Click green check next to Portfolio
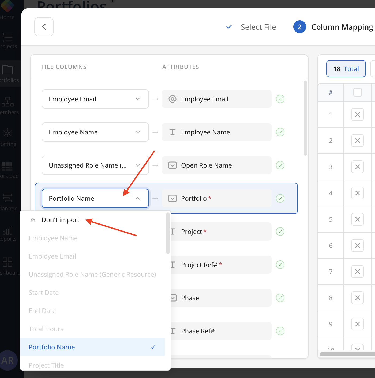Screen dimensions: 375x378 280,198
